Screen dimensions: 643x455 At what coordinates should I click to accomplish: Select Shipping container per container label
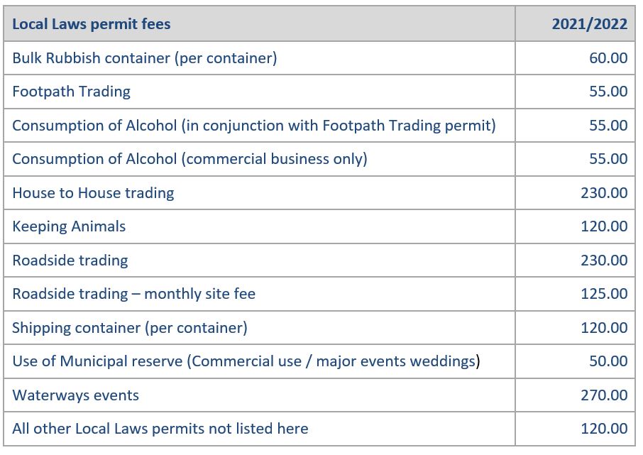(130, 328)
